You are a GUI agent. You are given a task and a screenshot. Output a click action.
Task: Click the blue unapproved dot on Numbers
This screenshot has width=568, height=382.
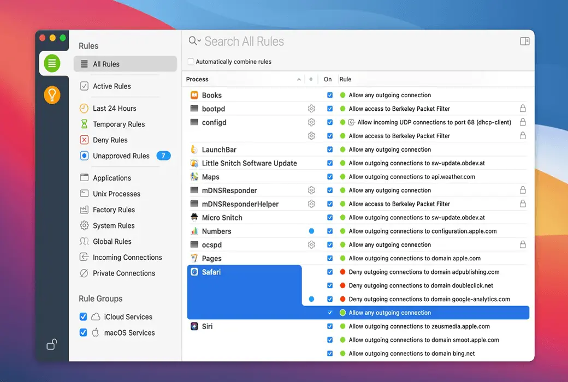point(311,231)
